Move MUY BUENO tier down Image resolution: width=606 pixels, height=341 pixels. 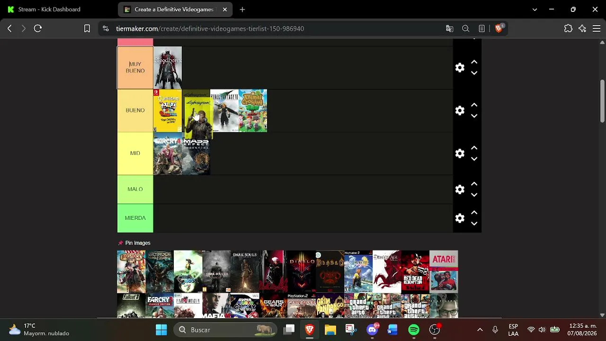pyautogui.click(x=474, y=73)
